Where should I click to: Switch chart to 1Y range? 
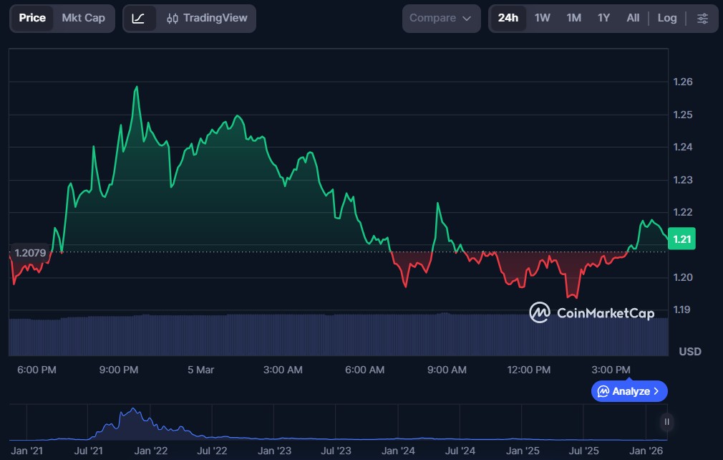(603, 18)
